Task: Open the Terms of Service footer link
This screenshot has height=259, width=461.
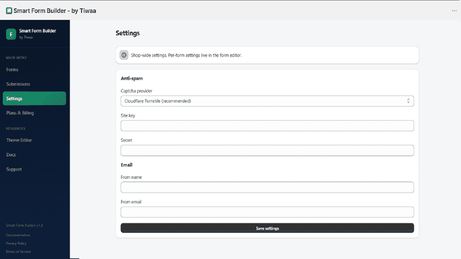Action: click(x=18, y=252)
